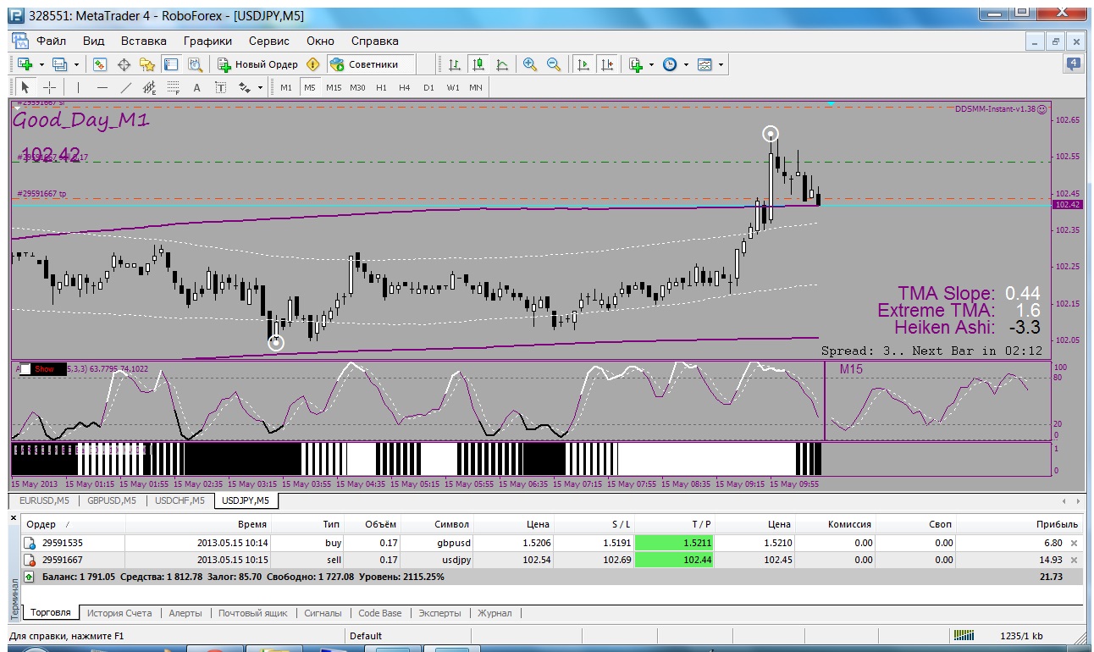
Task: Switch chart to line chart view
Action: coord(502,64)
